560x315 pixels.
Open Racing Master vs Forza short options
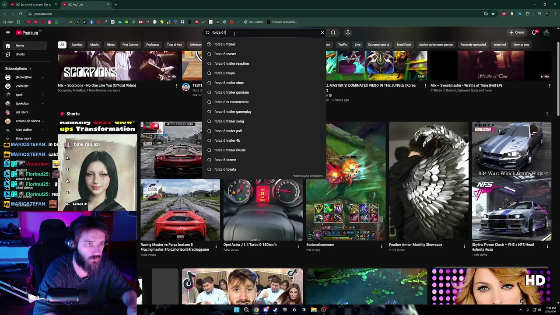pos(216,247)
